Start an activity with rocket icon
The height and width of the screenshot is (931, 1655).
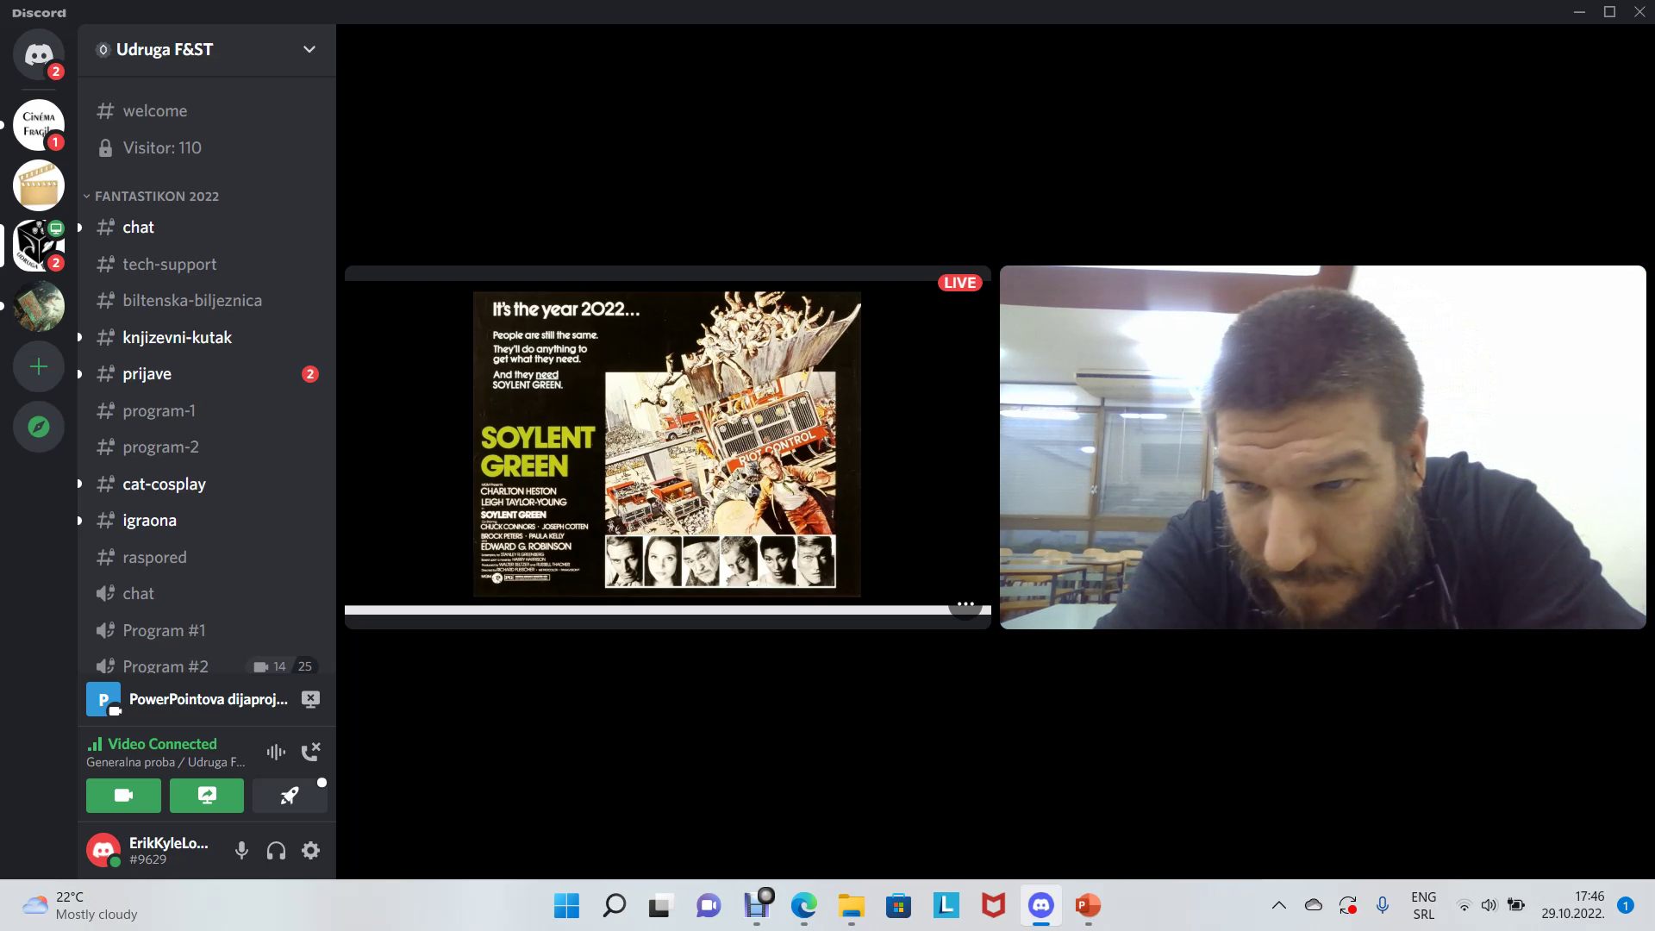tap(290, 796)
